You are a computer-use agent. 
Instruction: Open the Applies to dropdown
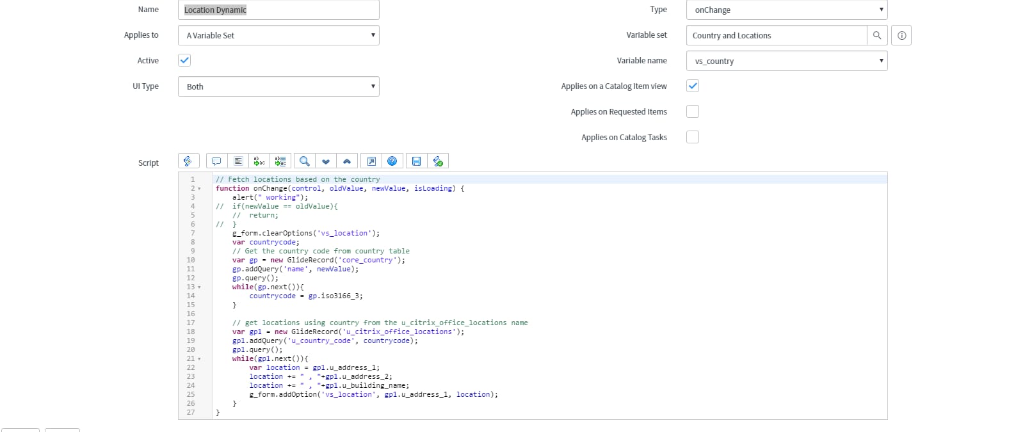tap(278, 35)
